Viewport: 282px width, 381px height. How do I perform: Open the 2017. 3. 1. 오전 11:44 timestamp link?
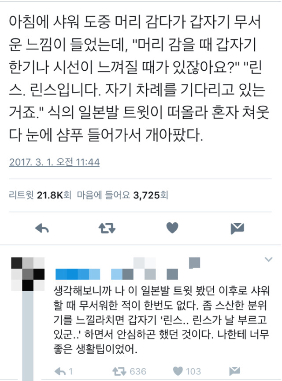click(x=55, y=162)
